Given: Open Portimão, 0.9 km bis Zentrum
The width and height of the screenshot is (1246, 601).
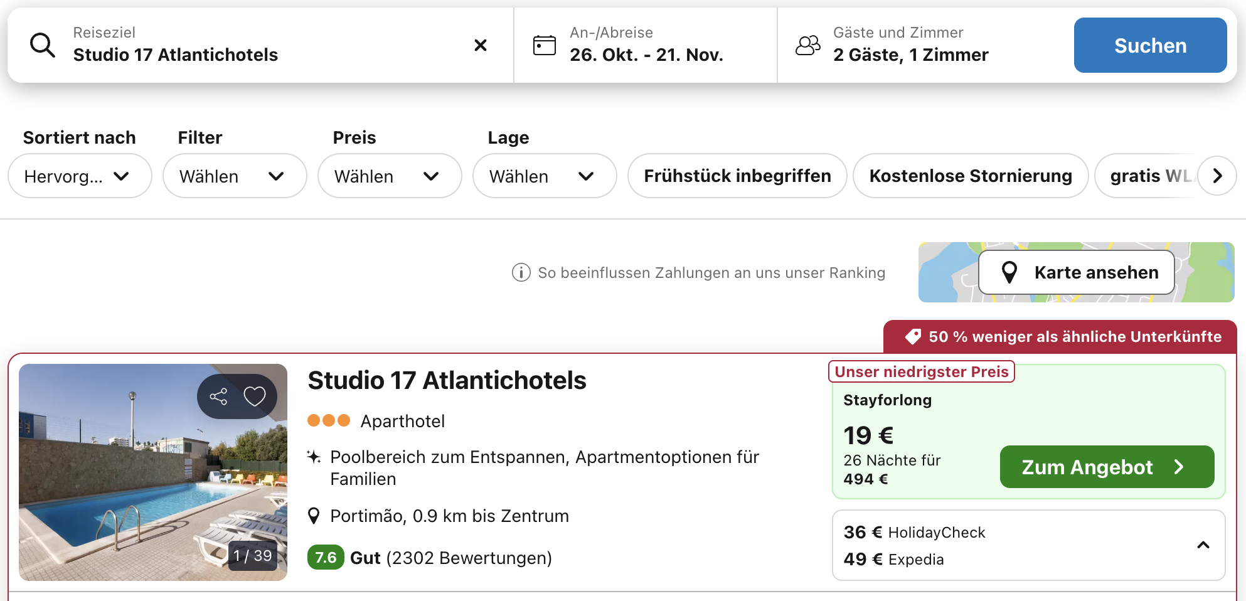Looking at the screenshot, I should click(449, 516).
